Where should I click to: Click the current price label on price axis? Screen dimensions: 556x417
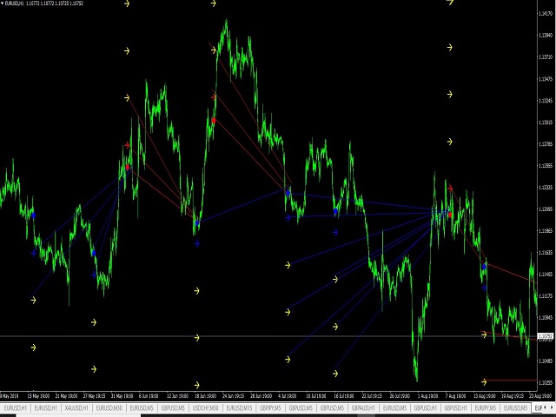tap(546, 336)
